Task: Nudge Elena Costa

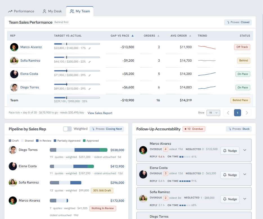Action: point(230,175)
